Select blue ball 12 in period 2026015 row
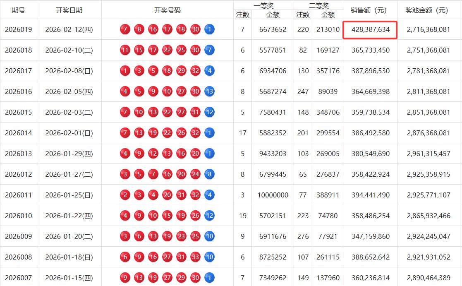 point(209,112)
